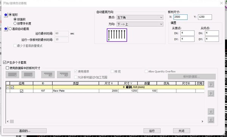
Task: Toggle the 使用排序 checkbox
Action: pyautogui.click(x=76, y=71)
